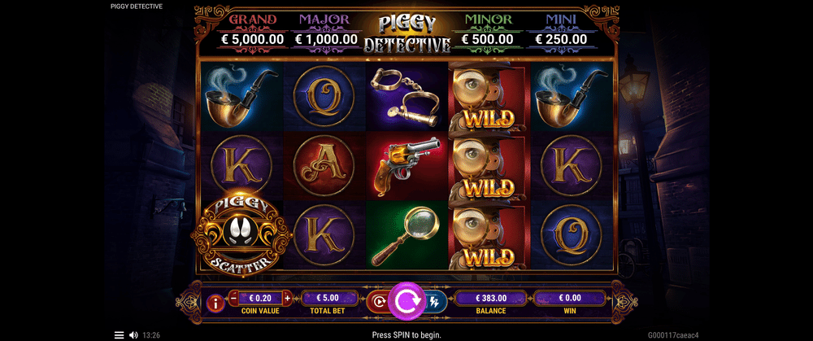Select the top Wild pig symbol

(x=489, y=97)
